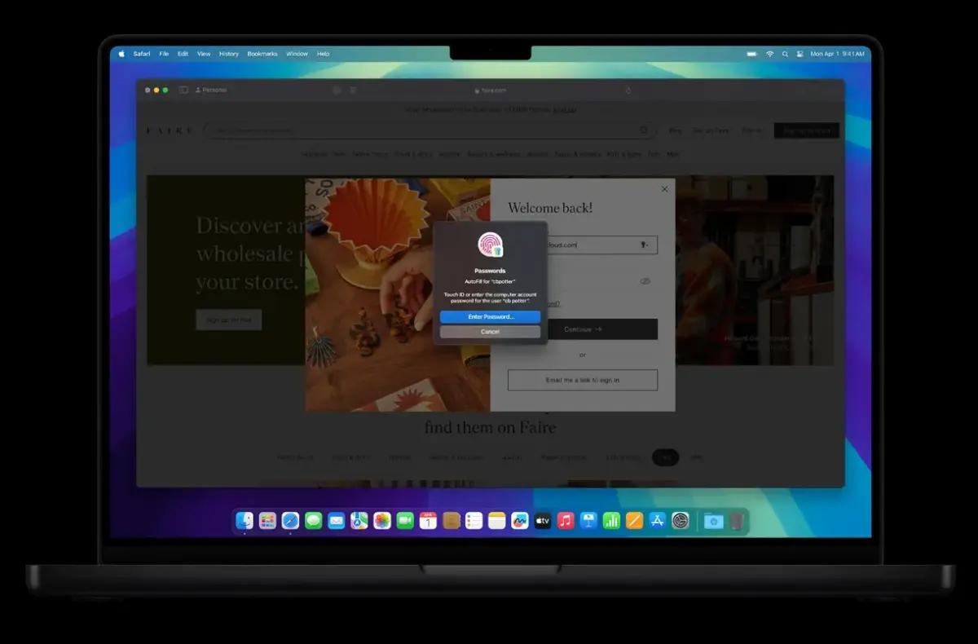This screenshot has height=644, width=978.
Task: Open App Store from the dock
Action: pyautogui.click(x=658, y=521)
